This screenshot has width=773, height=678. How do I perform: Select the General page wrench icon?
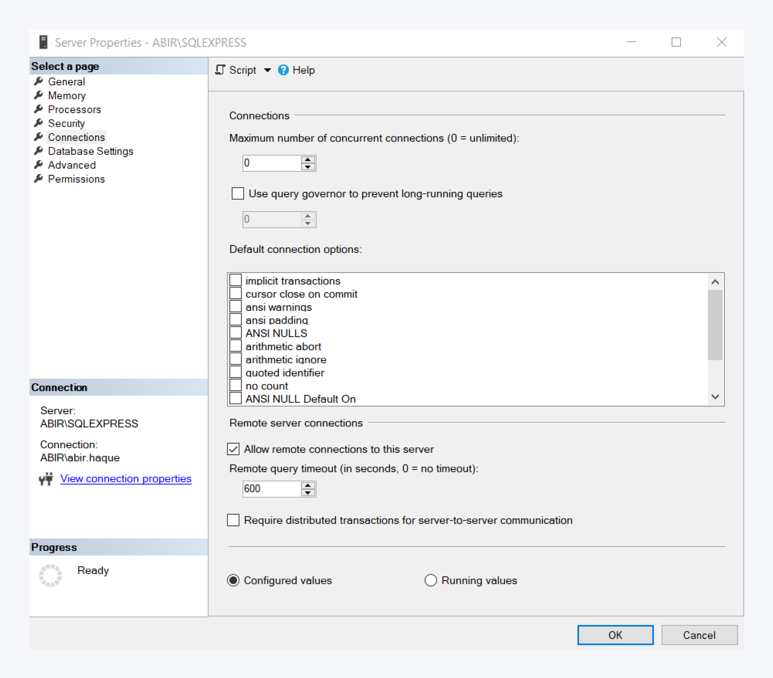[39, 81]
